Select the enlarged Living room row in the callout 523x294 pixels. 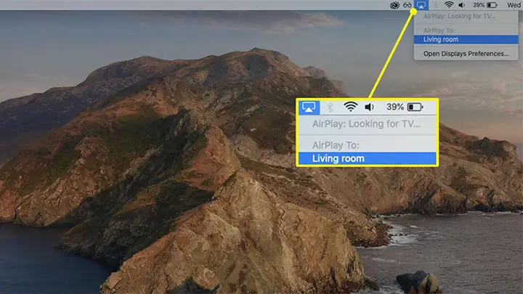(367, 158)
